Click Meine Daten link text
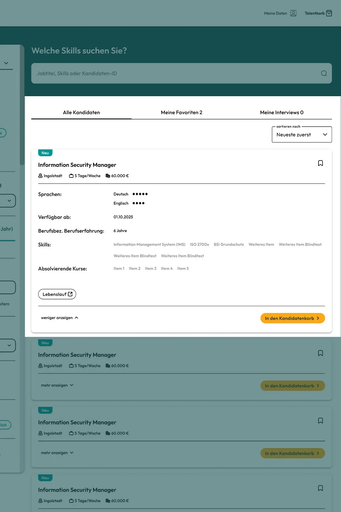This screenshot has width=341, height=512. coord(276,13)
